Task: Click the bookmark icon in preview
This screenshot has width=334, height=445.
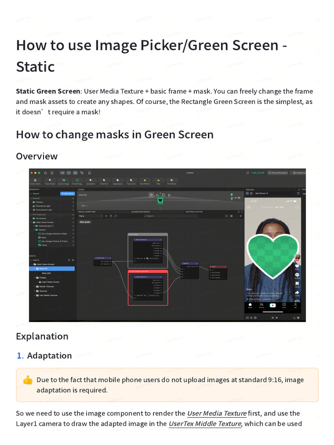Action: click(297, 283)
